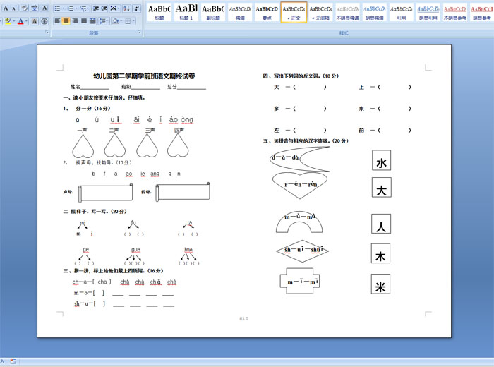Click the Shrink Font icon

coord(14,8)
